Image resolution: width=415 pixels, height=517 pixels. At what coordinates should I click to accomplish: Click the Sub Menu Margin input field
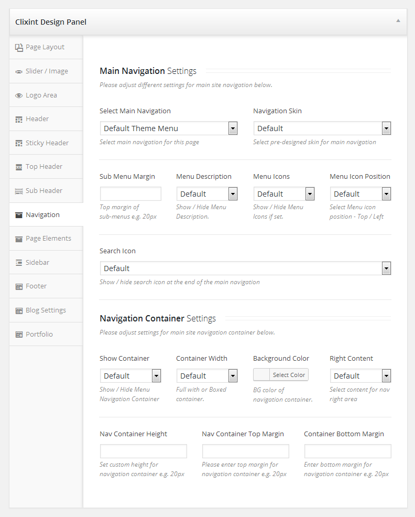click(x=130, y=194)
